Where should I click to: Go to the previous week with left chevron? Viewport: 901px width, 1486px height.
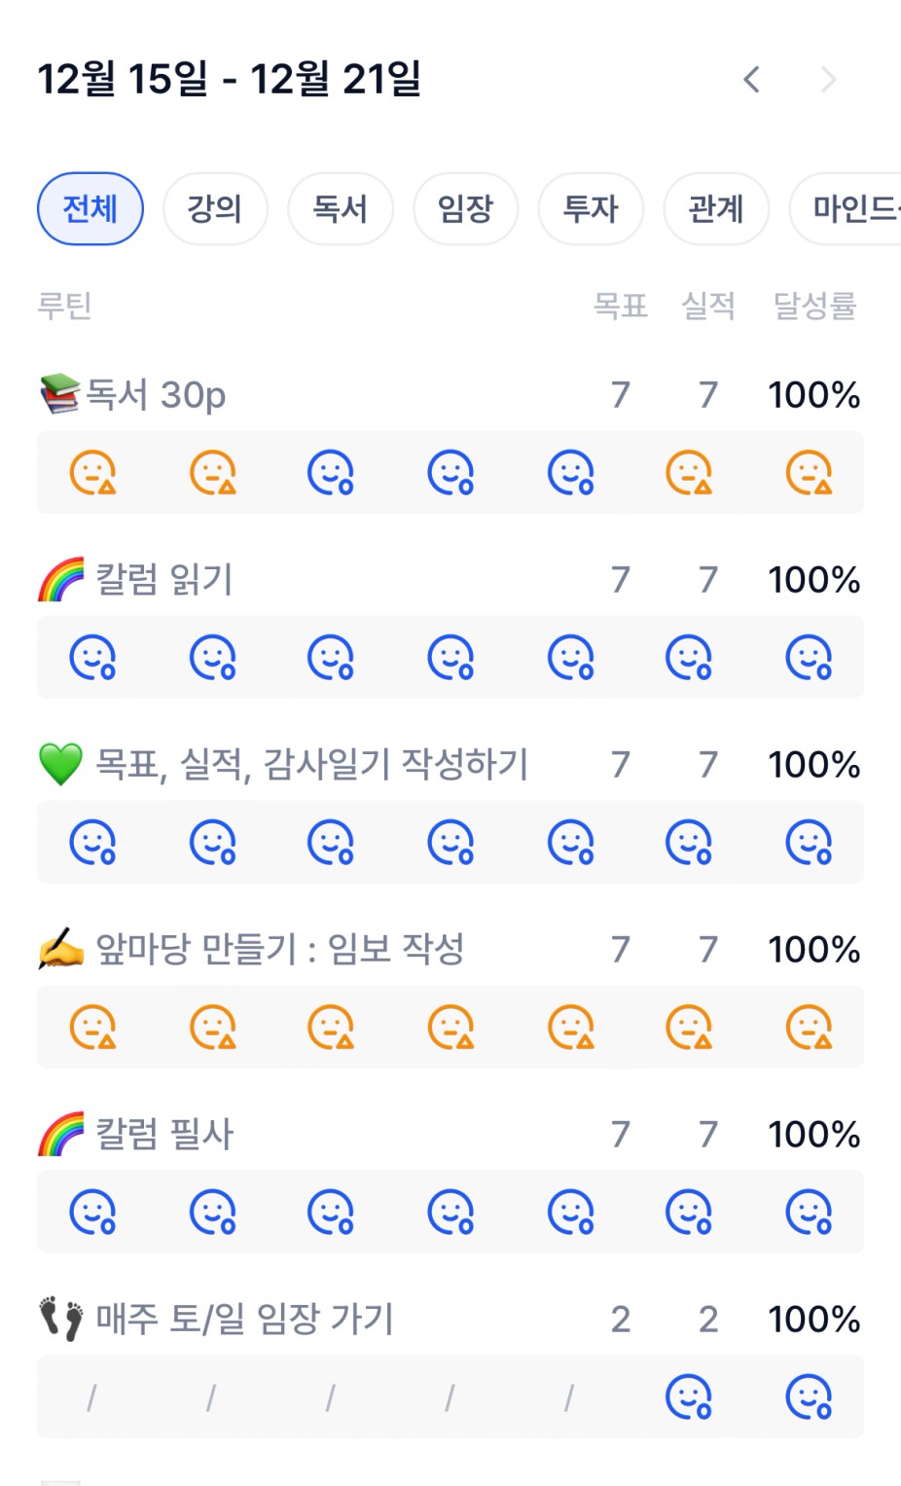[751, 80]
